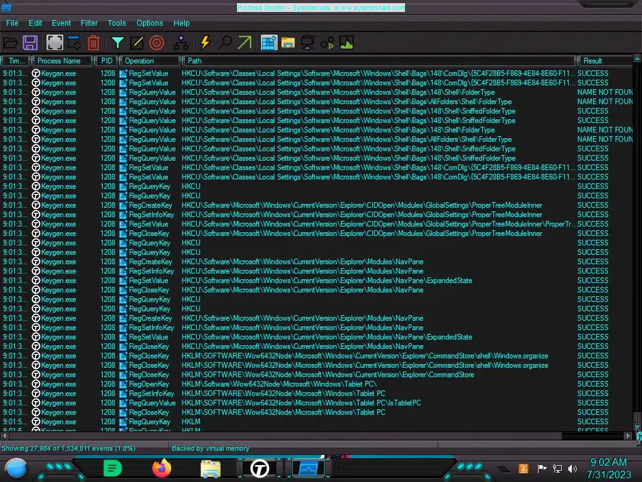Select the RegOpenKey Tablet PC row

316,384
